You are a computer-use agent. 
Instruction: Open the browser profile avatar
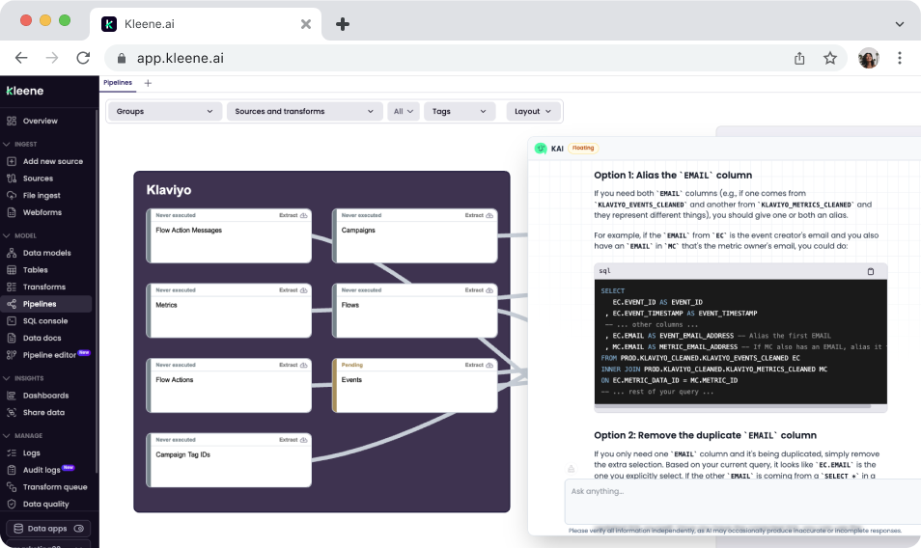tap(868, 58)
